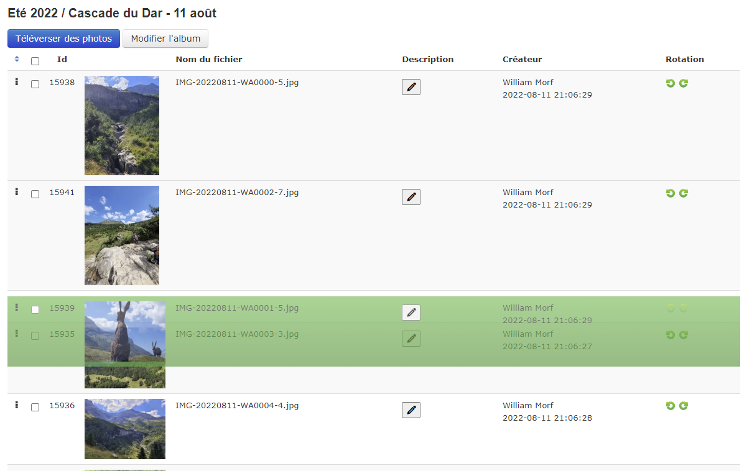
Task: Click the sort arrows icon in table header
Action: [x=17, y=60]
